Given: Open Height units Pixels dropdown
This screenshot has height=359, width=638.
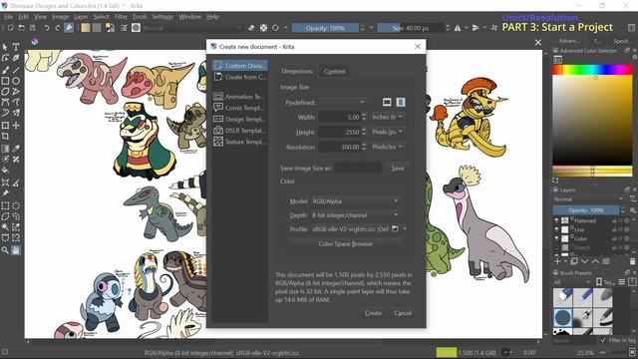Looking at the screenshot, I should pos(387,132).
